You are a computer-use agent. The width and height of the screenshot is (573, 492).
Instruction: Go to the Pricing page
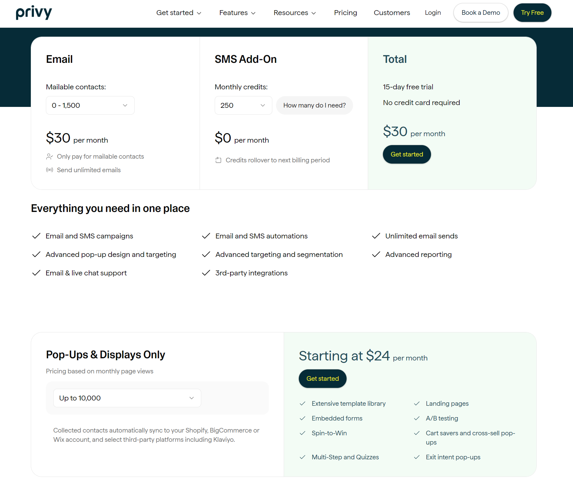(x=346, y=13)
